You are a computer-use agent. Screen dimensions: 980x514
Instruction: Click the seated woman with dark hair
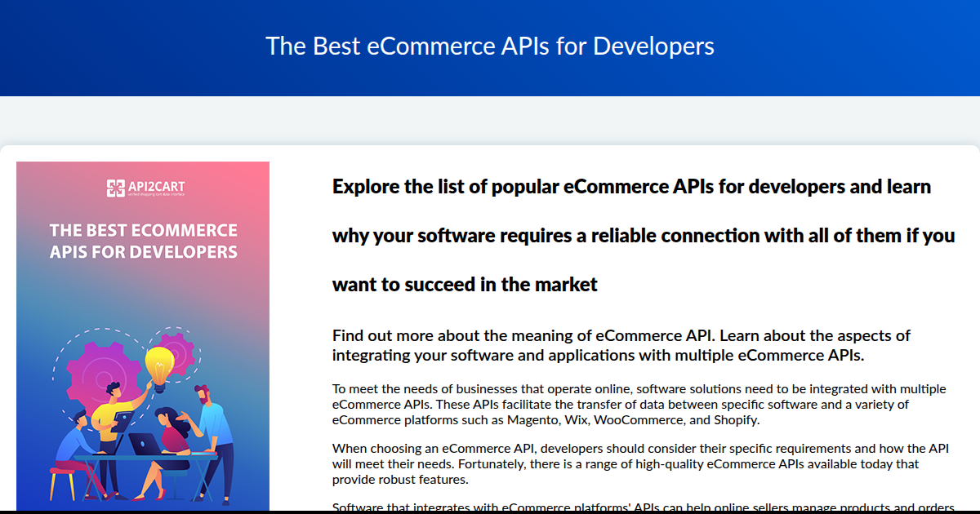point(174,432)
